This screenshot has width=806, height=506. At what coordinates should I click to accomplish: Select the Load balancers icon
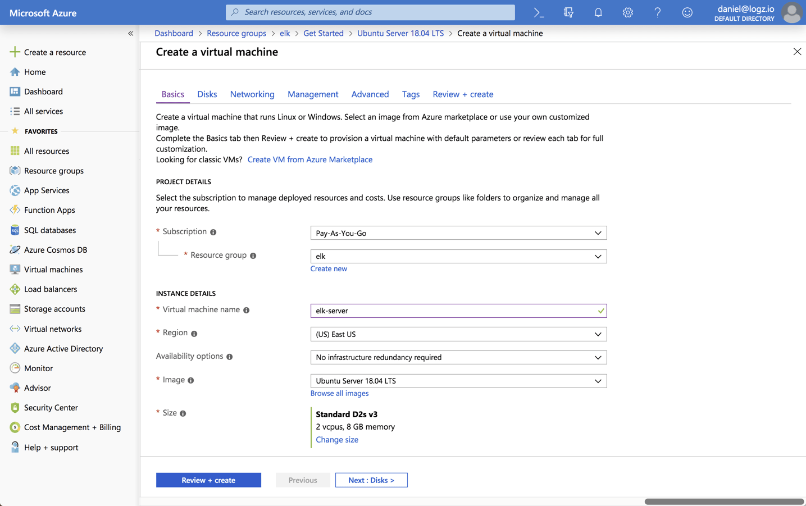pyautogui.click(x=15, y=289)
